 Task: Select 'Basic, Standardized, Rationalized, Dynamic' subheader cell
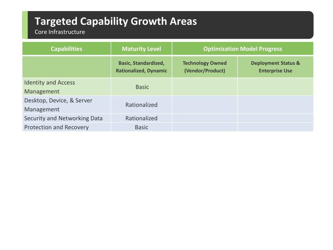tap(141, 67)
